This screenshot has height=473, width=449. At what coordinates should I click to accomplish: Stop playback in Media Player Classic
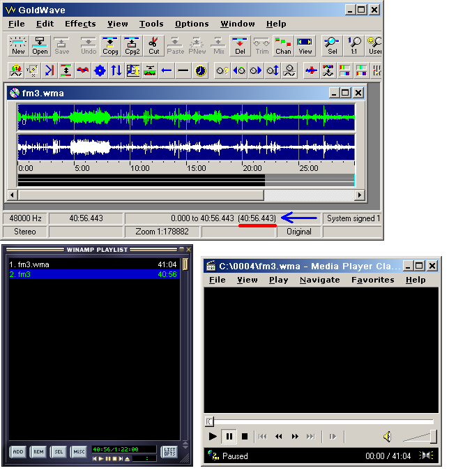pyautogui.click(x=245, y=437)
